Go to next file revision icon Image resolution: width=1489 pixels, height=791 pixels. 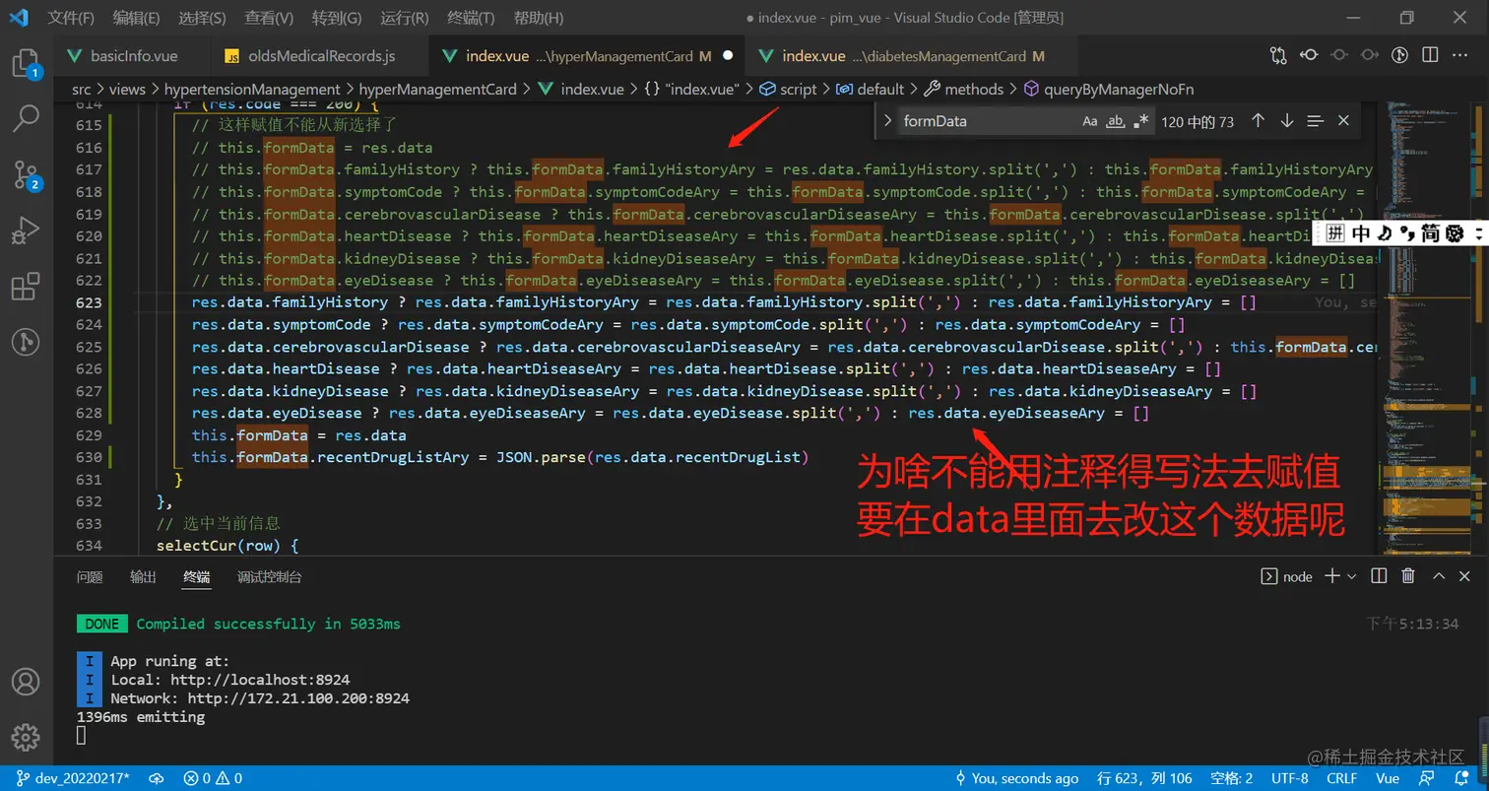pos(1369,55)
